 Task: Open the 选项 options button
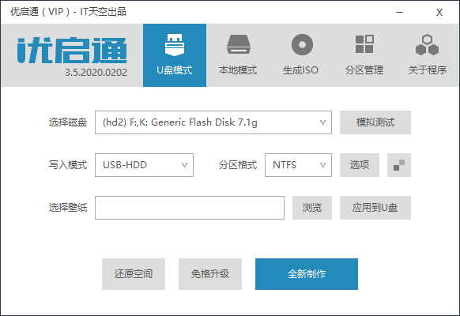[360, 165]
